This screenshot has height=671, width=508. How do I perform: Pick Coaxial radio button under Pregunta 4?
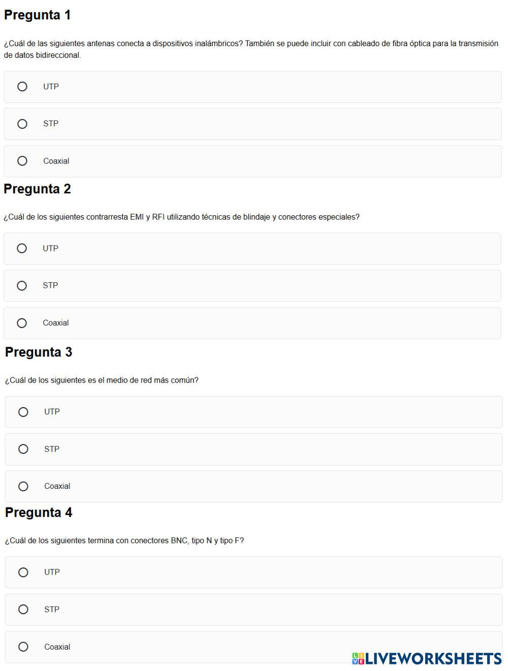(x=23, y=647)
